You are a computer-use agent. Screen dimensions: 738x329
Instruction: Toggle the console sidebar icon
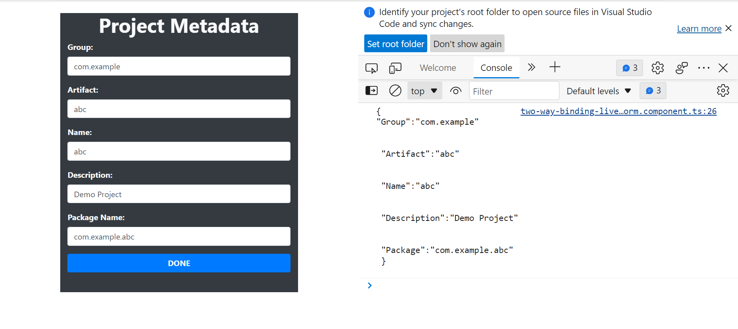pos(371,91)
